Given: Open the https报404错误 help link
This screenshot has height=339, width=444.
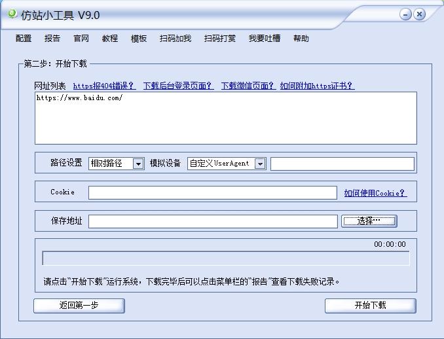Looking at the screenshot, I should [x=104, y=86].
